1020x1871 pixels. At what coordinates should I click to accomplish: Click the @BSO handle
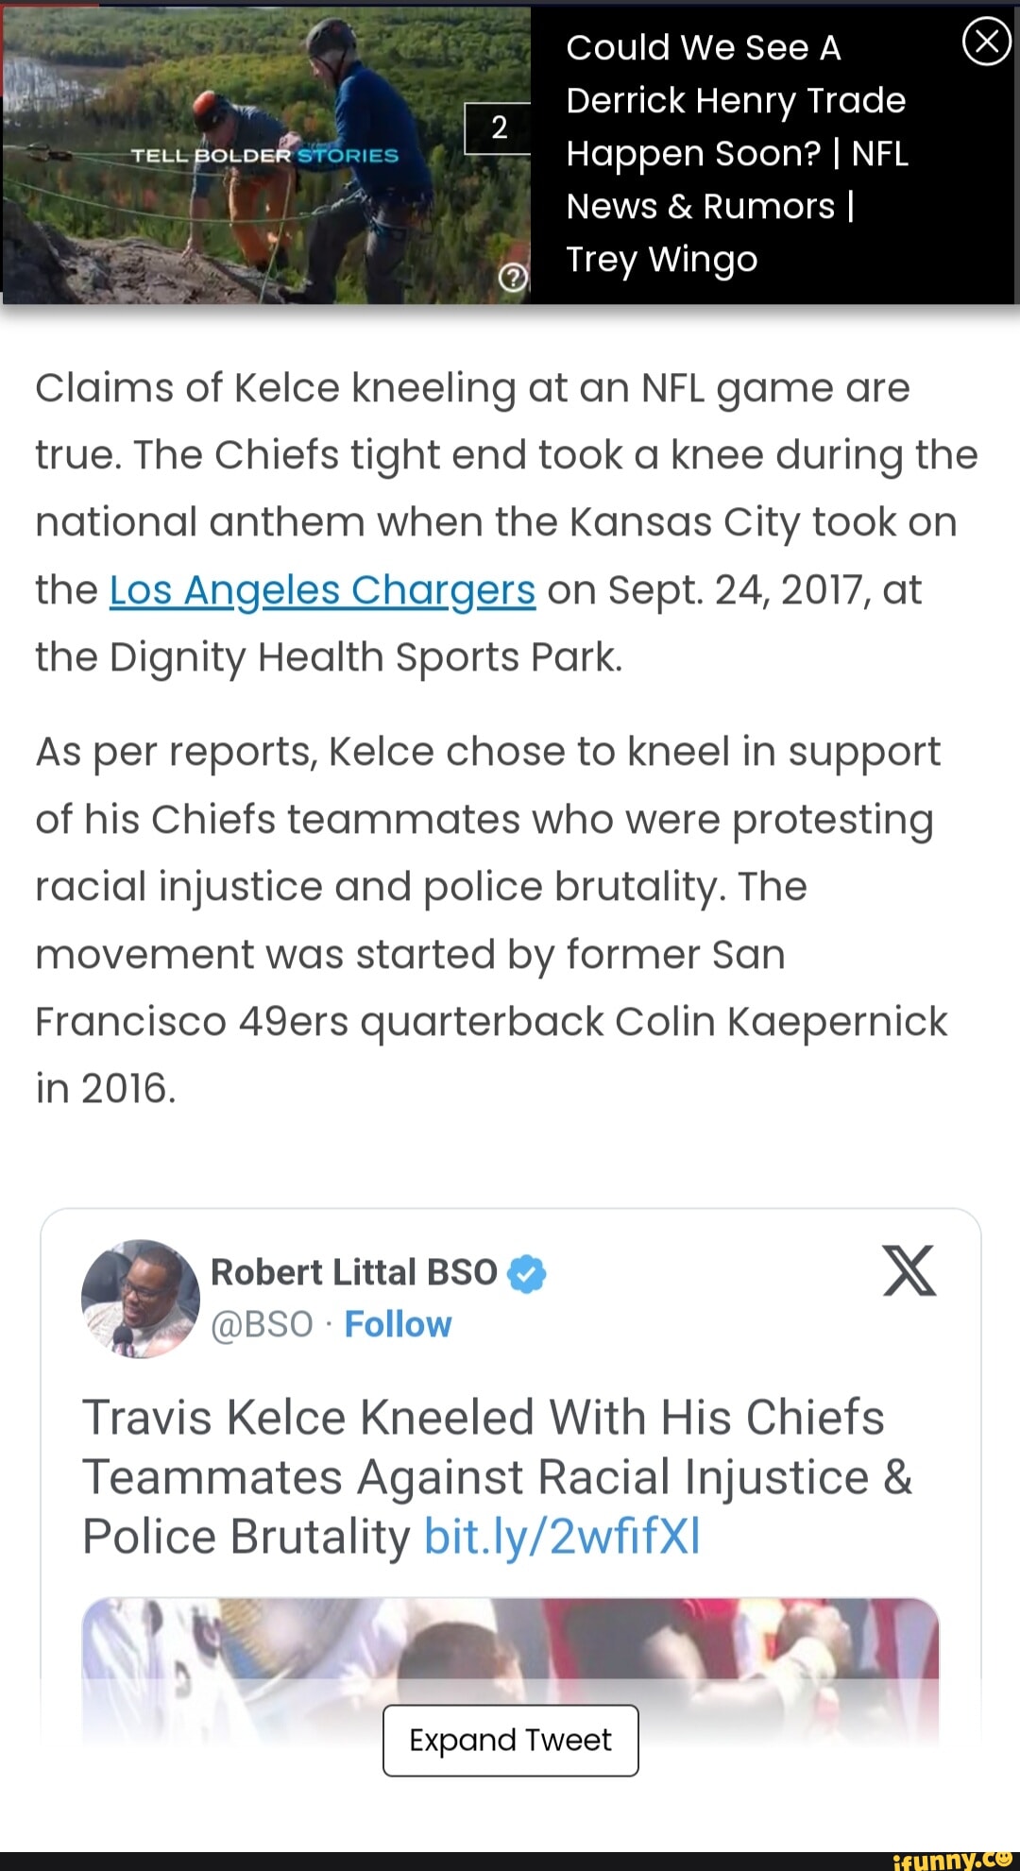click(262, 1324)
